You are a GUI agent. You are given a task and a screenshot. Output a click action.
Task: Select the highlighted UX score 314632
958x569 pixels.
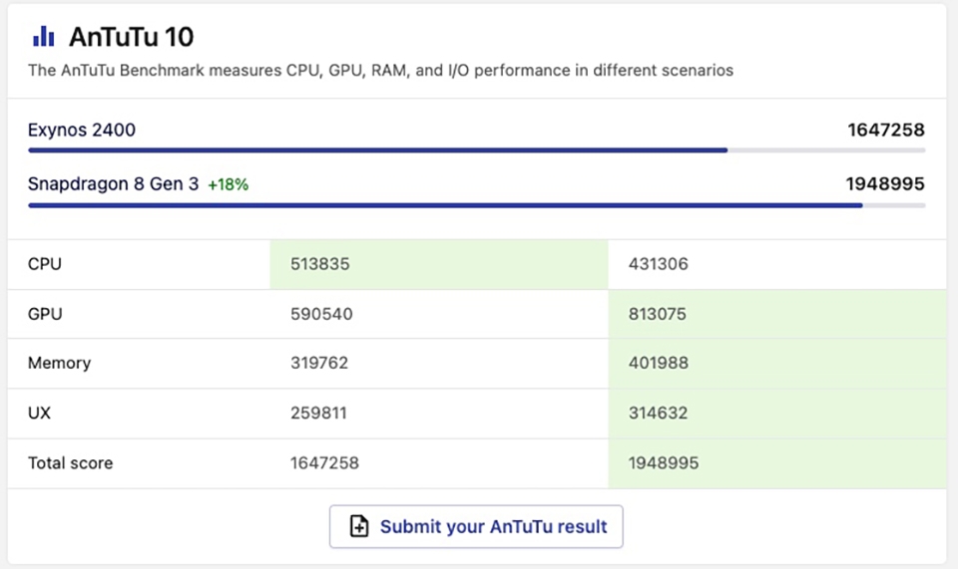tap(658, 413)
